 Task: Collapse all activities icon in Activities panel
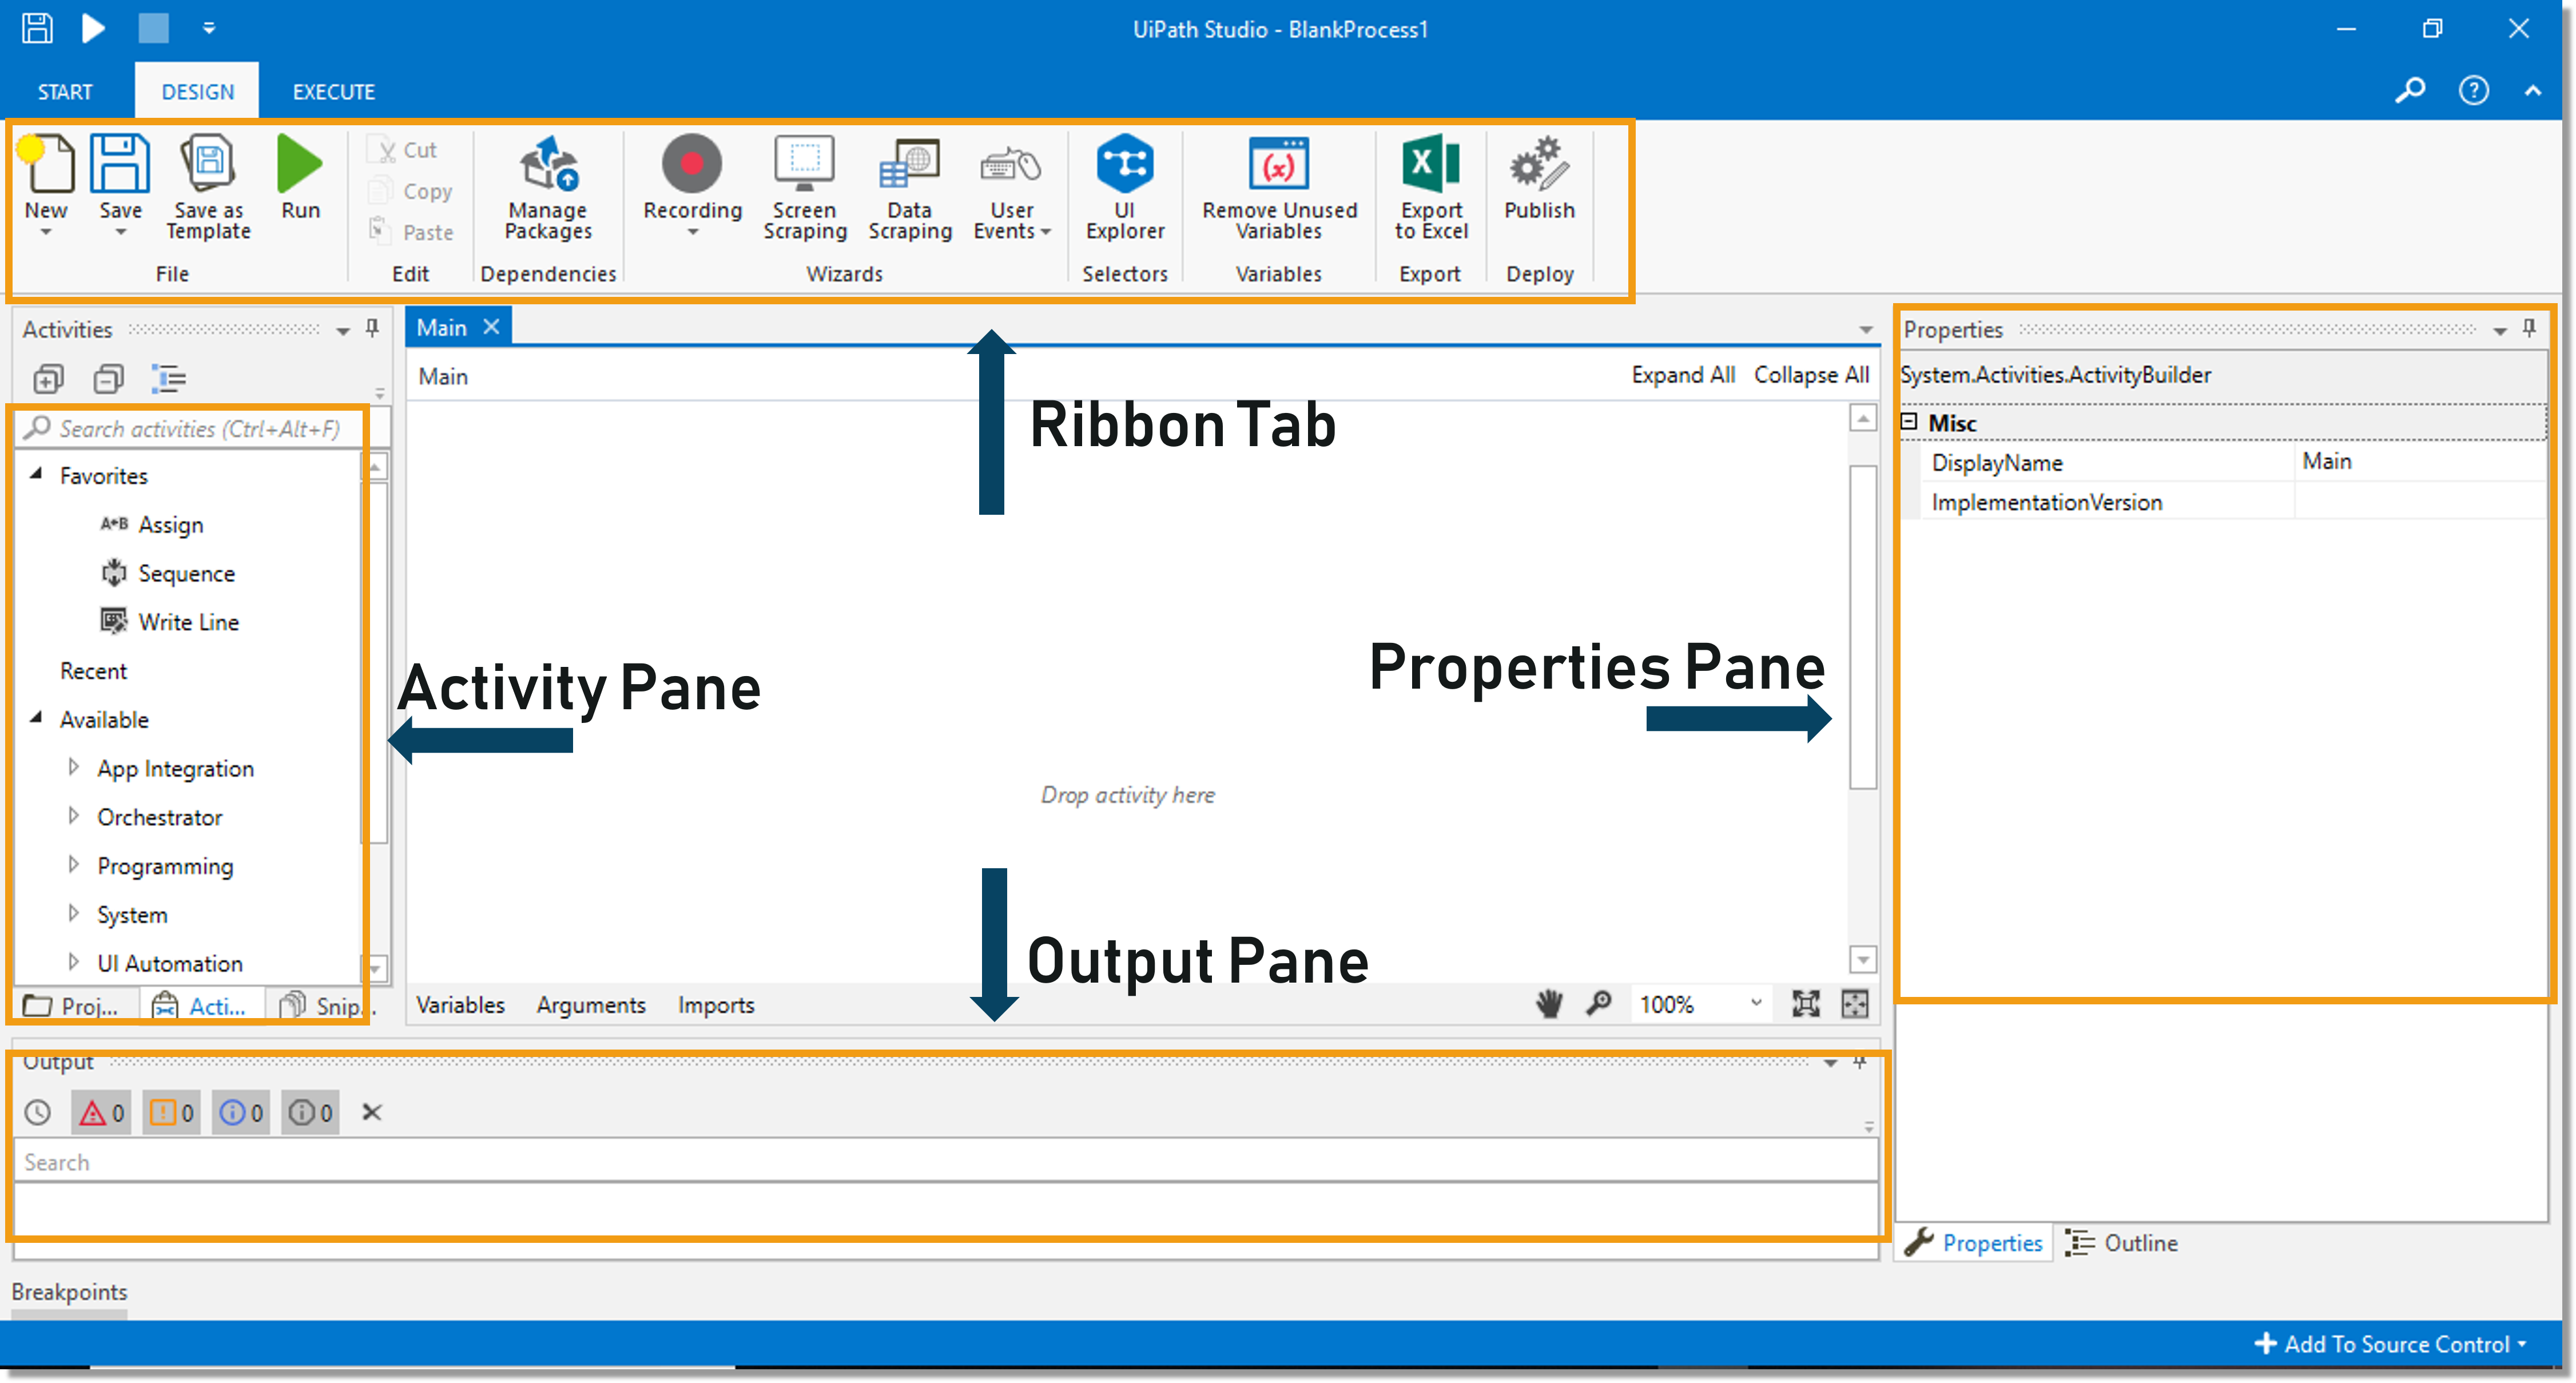tap(108, 379)
